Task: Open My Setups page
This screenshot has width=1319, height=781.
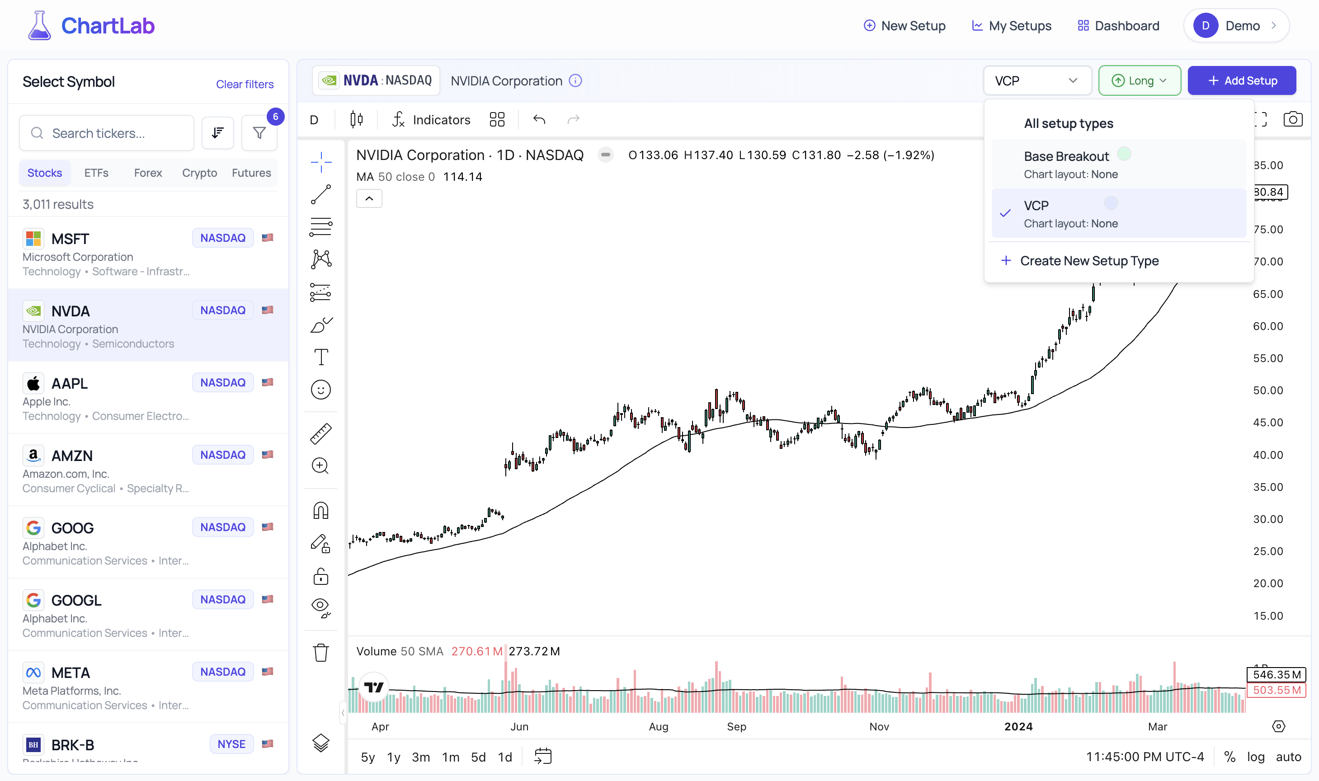Action: (x=1011, y=25)
